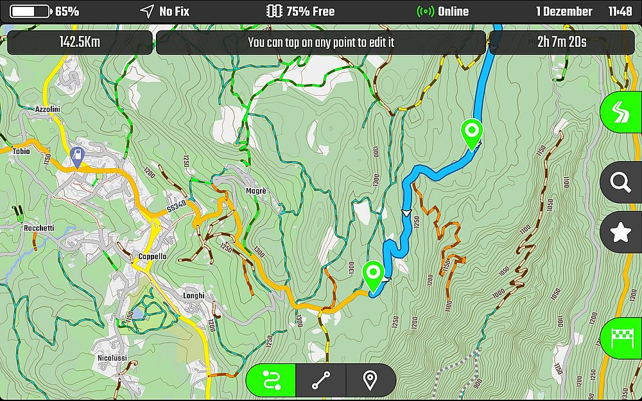Tap the No Fix GPS status
642x401 pixels.
pyautogui.click(x=164, y=12)
